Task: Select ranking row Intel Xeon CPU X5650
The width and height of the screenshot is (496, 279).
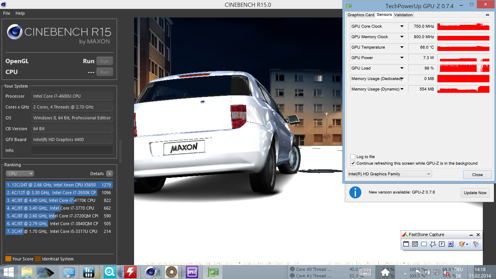Action: tap(59, 185)
